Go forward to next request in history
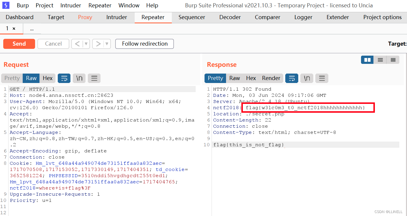Image resolution: width=407 pixels, height=216 pixels. tap(98, 44)
